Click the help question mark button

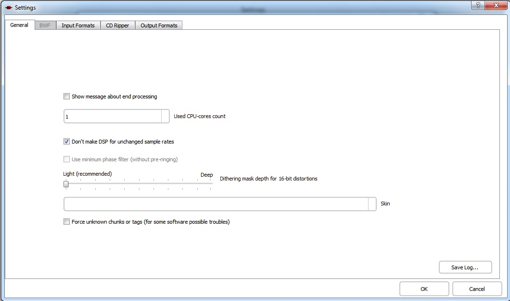pyautogui.click(x=478, y=5)
